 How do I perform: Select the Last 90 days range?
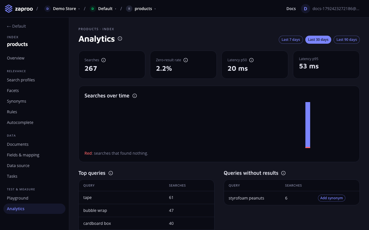click(x=347, y=40)
